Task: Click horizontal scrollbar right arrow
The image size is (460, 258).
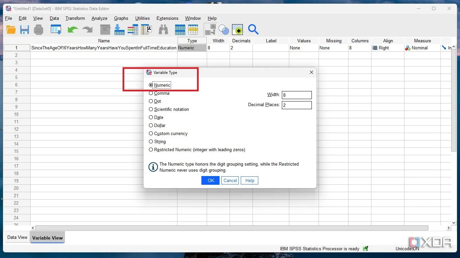Action: click(449, 228)
